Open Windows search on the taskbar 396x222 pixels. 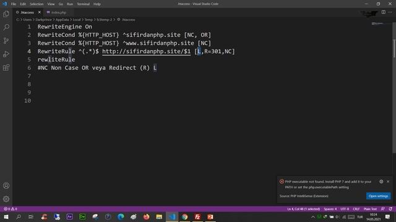(x=19, y=216)
